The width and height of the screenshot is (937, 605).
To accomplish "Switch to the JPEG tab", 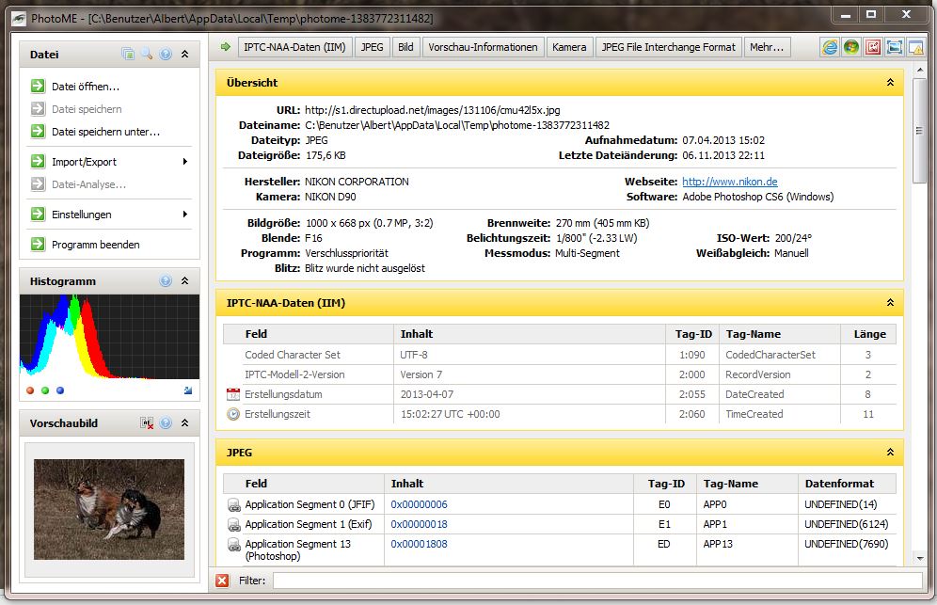I will click(372, 47).
